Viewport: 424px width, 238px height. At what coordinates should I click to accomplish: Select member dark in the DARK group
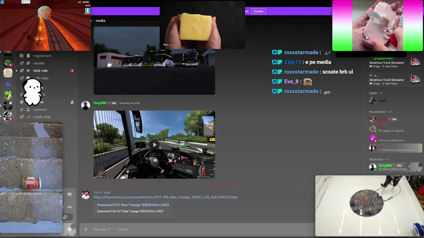[396, 100]
